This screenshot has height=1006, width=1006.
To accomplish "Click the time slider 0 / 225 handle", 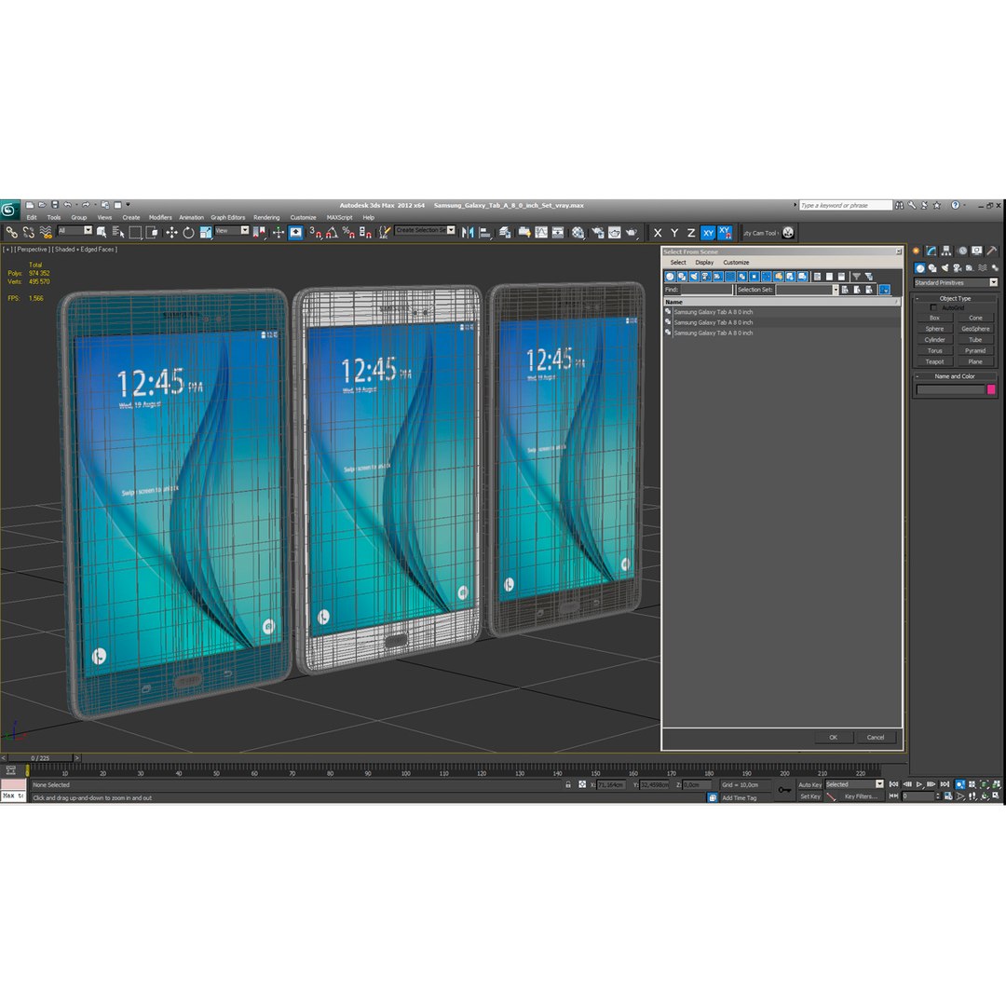I will [x=40, y=757].
